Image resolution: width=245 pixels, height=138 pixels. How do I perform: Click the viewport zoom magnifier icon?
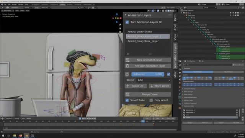point(120,25)
